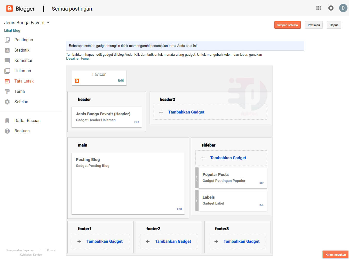349x259 pixels.
Task: Click the Bantuan question mark icon
Action: tap(7, 131)
